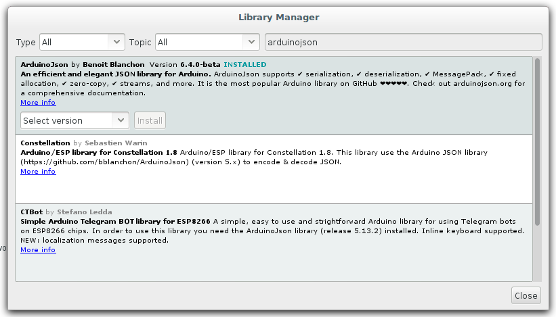The width and height of the screenshot is (556, 317).
Task: Click the Install button for ArduinoJson
Action: (150, 120)
